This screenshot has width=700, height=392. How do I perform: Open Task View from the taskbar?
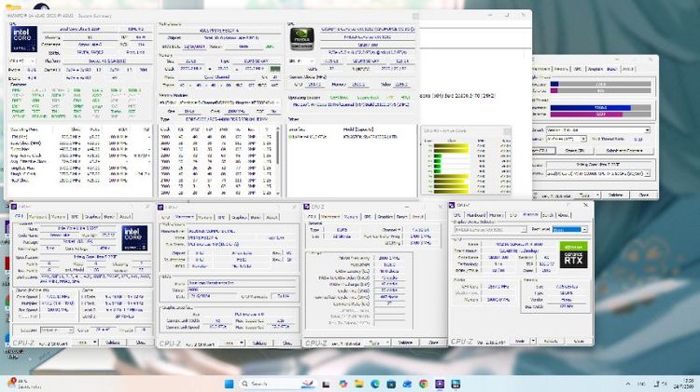click(326, 384)
